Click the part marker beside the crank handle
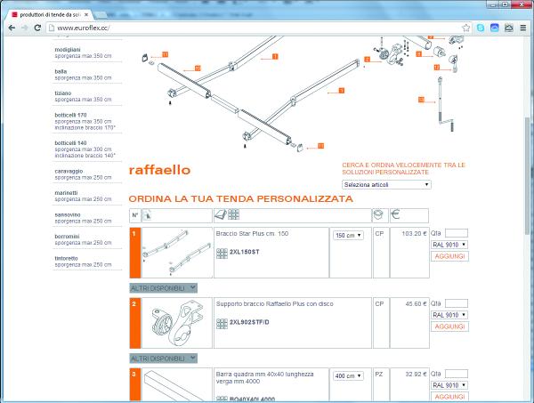The height and width of the screenshot is (403, 534). pos(421,100)
